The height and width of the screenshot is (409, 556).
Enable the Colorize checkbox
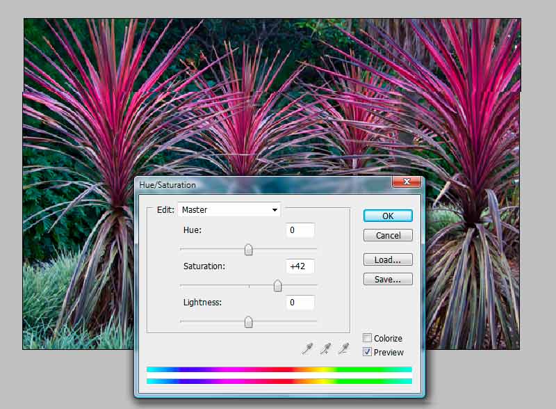pos(368,337)
